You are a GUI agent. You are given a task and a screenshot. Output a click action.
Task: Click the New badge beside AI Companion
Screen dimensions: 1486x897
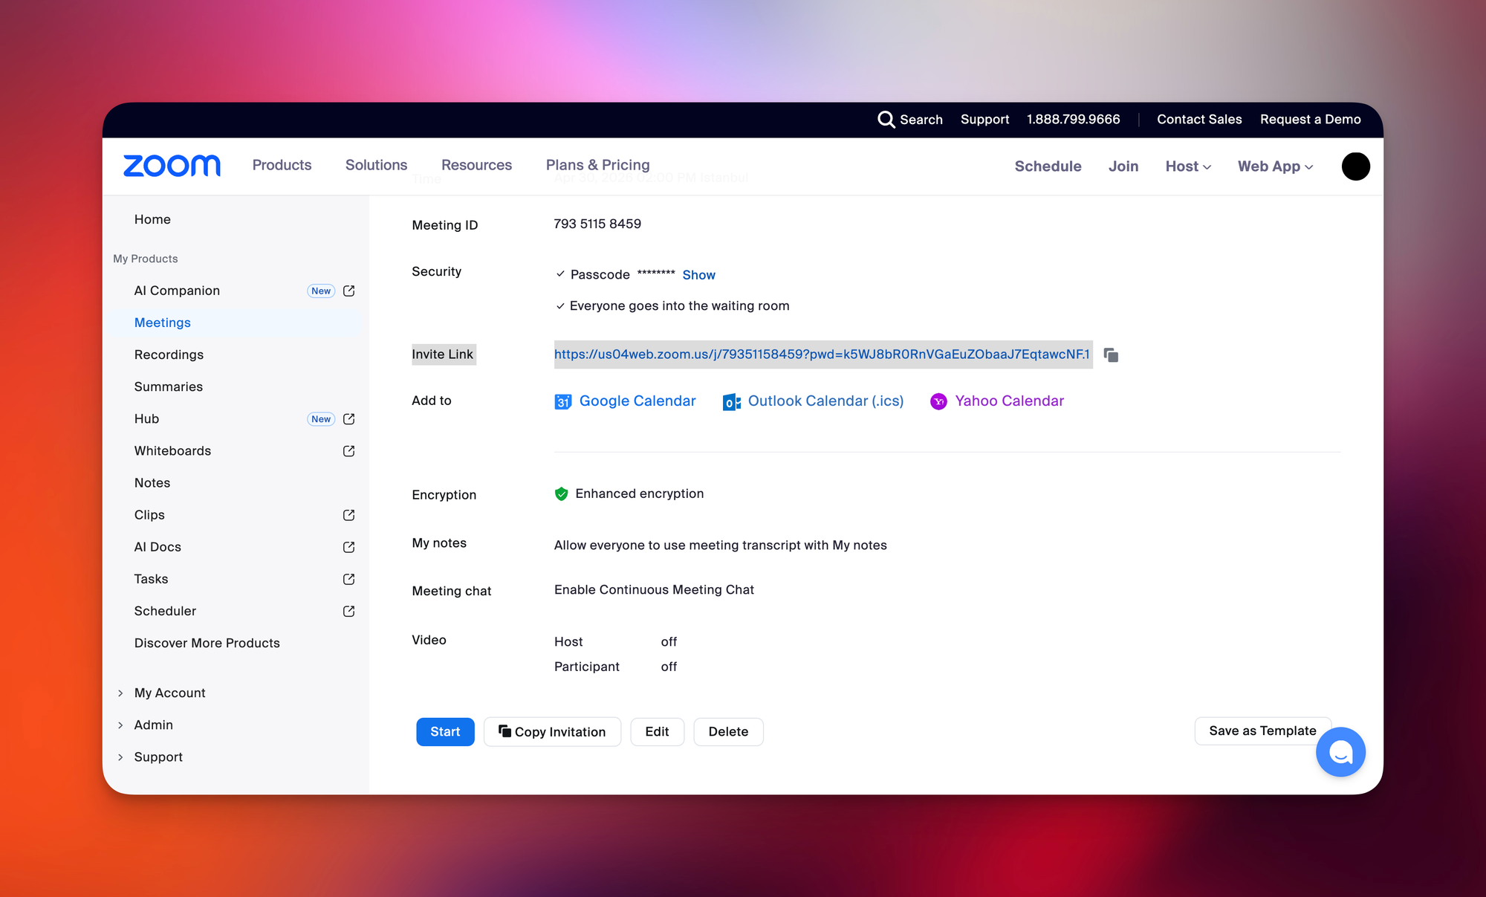(321, 291)
